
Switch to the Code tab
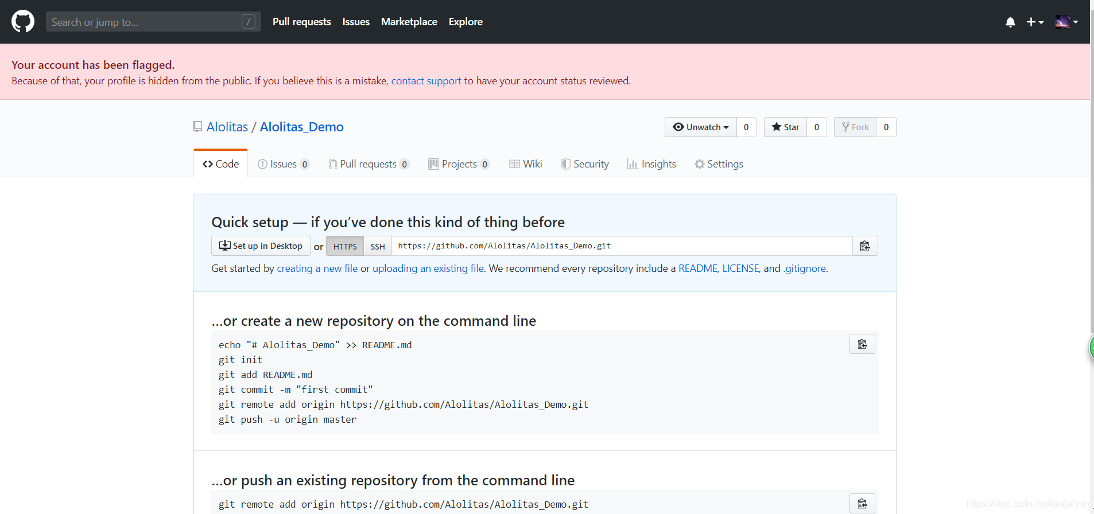click(x=221, y=163)
